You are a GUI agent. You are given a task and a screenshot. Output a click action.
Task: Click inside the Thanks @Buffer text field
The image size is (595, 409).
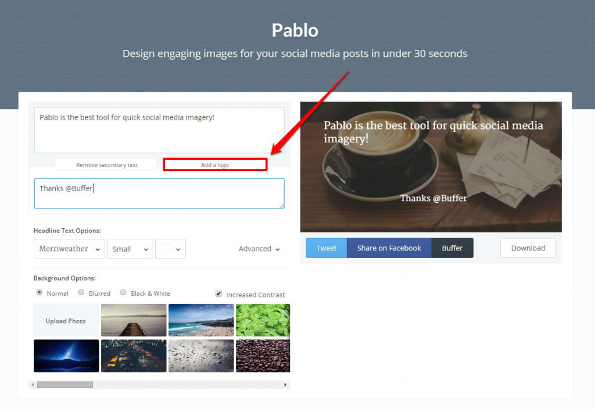tap(159, 193)
